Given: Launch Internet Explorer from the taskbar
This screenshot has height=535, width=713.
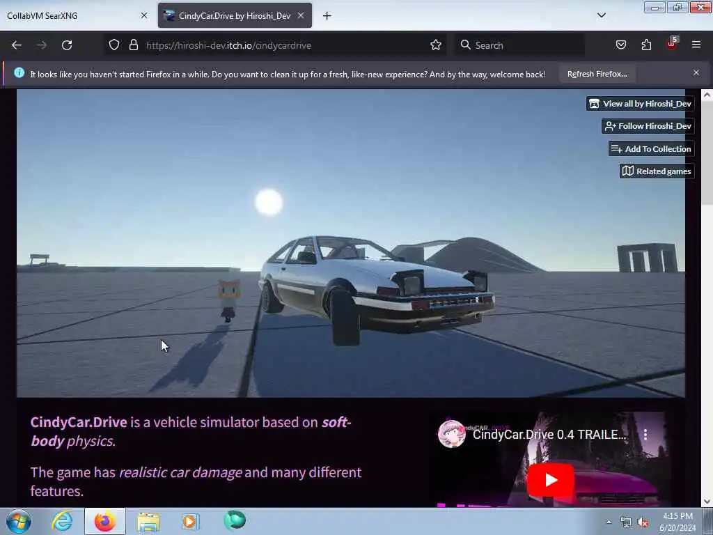Looking at the screenshot, I should coord(62,521).
